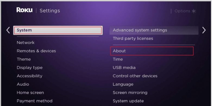This screenshot has width=213, height=106.
Task: Open Network settings
Action: [x=26, y=43]
